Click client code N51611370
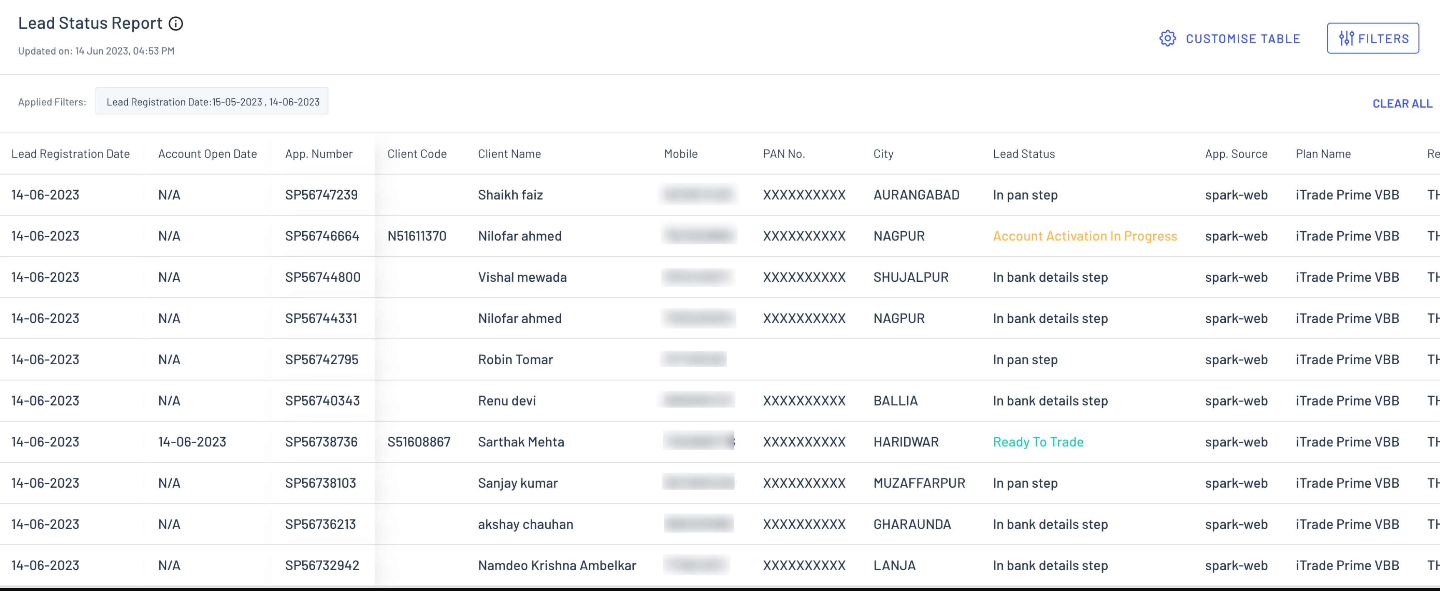1440x591 pixels. click(x=417, y=236)
